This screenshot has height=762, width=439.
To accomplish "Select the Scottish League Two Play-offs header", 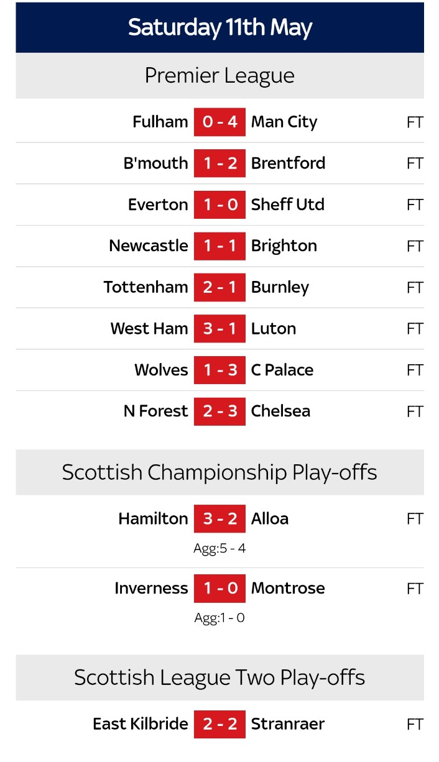I will tap(220, 677).
